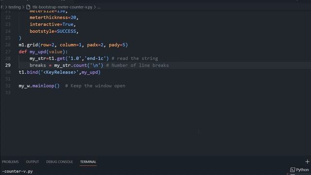Click the text 'interactive=True'

[x=52, y=24]
